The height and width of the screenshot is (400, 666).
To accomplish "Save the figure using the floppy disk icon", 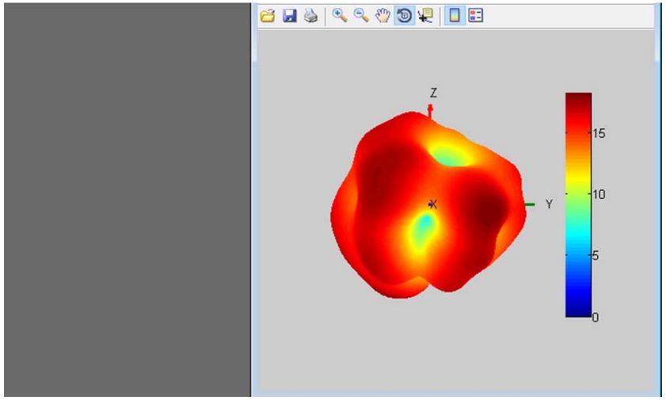I will click(x=290, y=16).
